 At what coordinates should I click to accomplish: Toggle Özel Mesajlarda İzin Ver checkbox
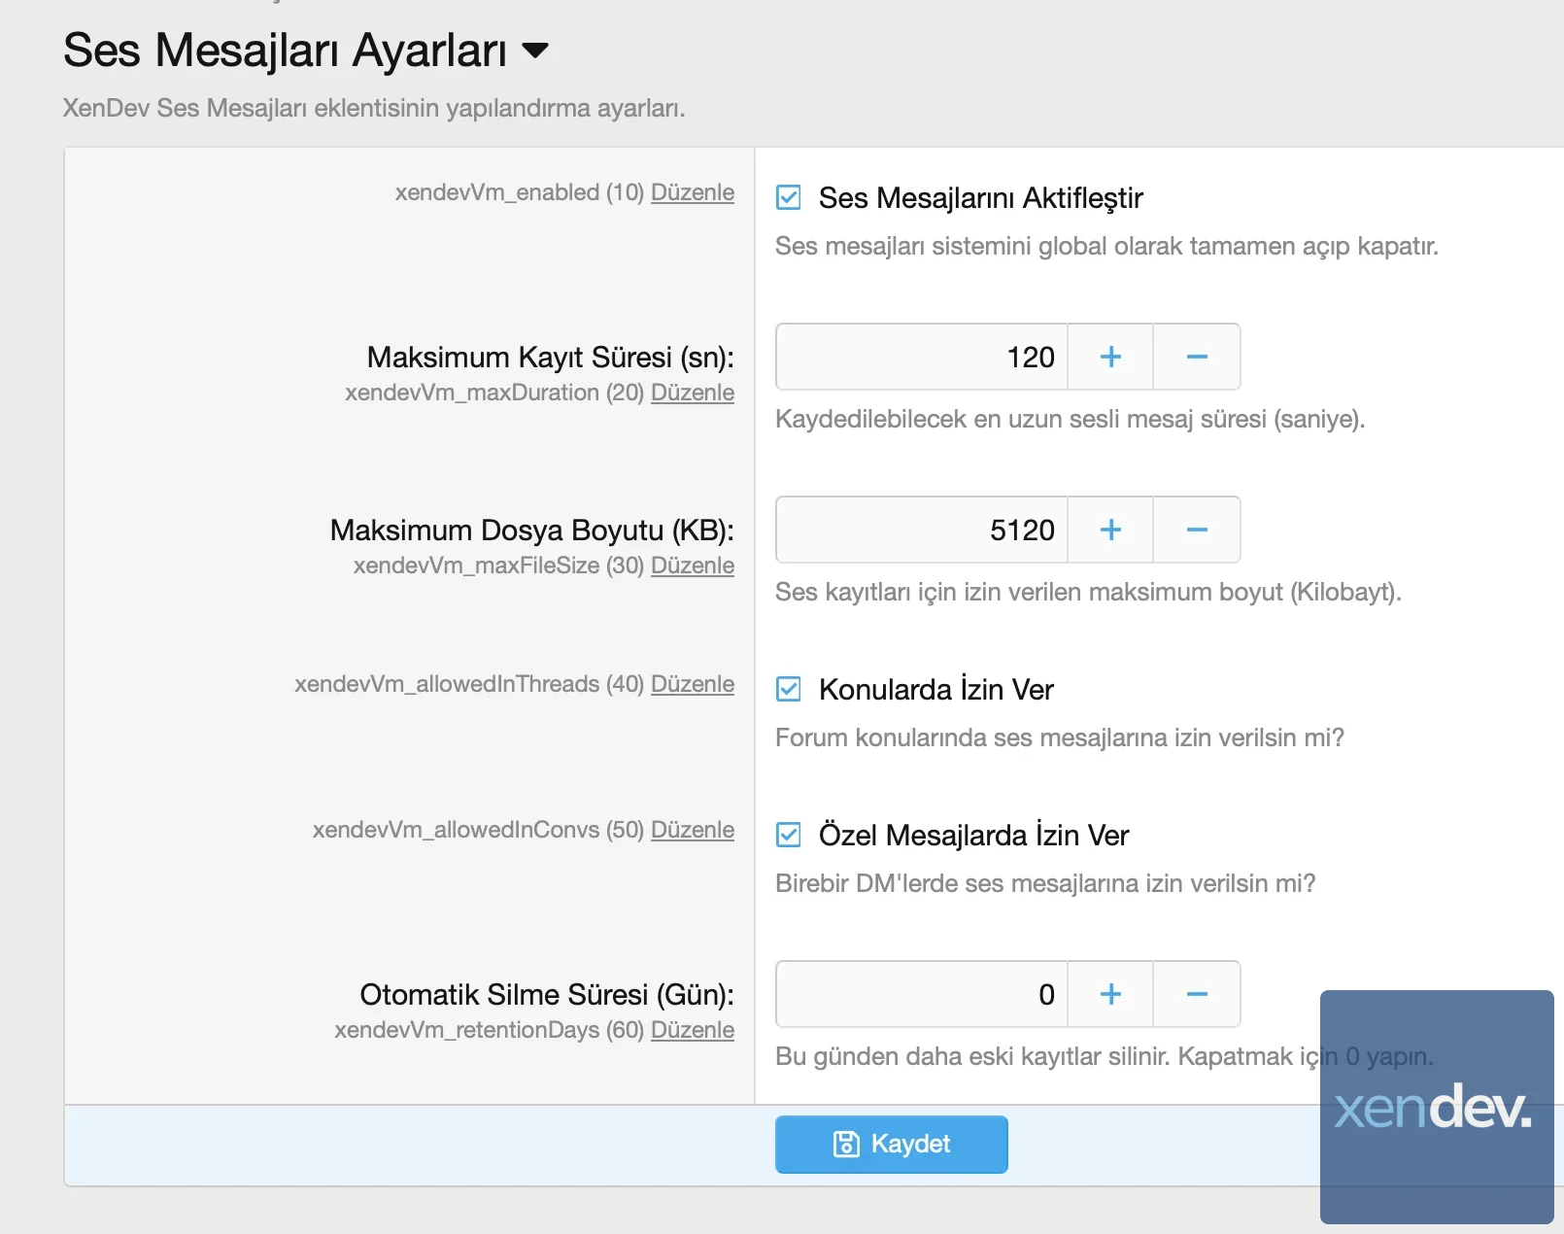pyautogui.click(x=789, y=836)
